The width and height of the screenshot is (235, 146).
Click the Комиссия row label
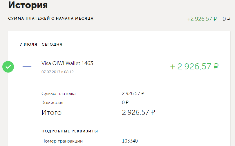52,103
